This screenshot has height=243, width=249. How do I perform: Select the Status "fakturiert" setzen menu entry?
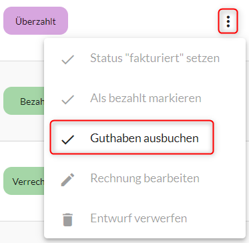[x=145, y=58]
